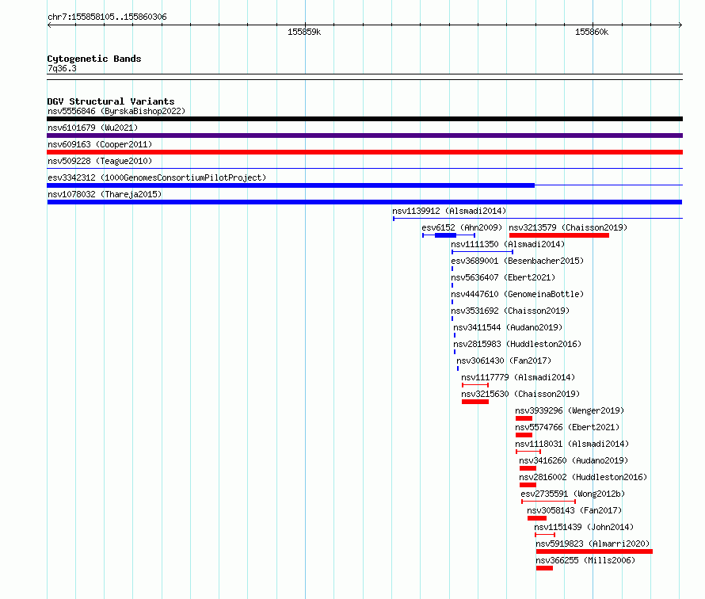Select the esv6152 (Ahn2009) blue glyph

click(x=448, y=235)
